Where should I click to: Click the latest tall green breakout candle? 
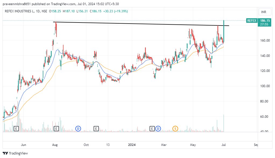[224, 31]
